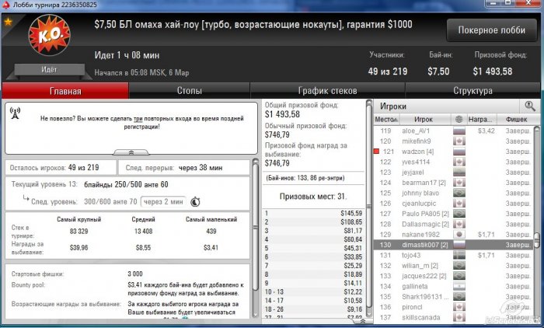
Task: Click second place prize $108,65
Action: point(351,222)
